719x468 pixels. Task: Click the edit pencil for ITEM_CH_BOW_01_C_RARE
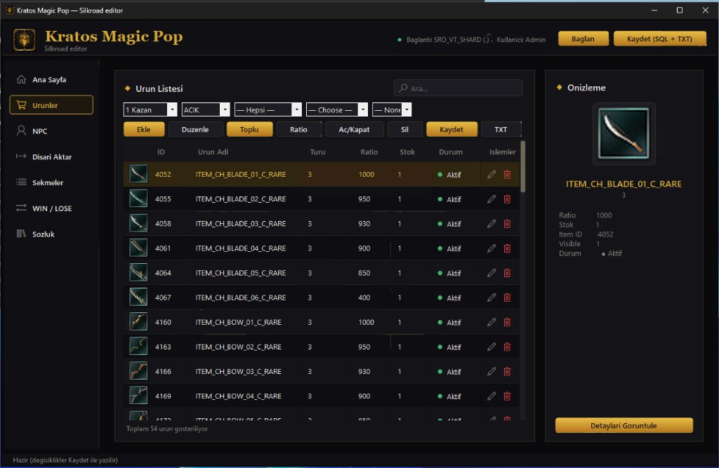[x=491, y=322]
